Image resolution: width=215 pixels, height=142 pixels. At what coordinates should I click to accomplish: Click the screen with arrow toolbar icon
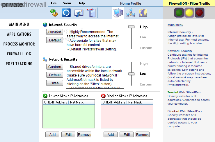[x=79, y=13]
